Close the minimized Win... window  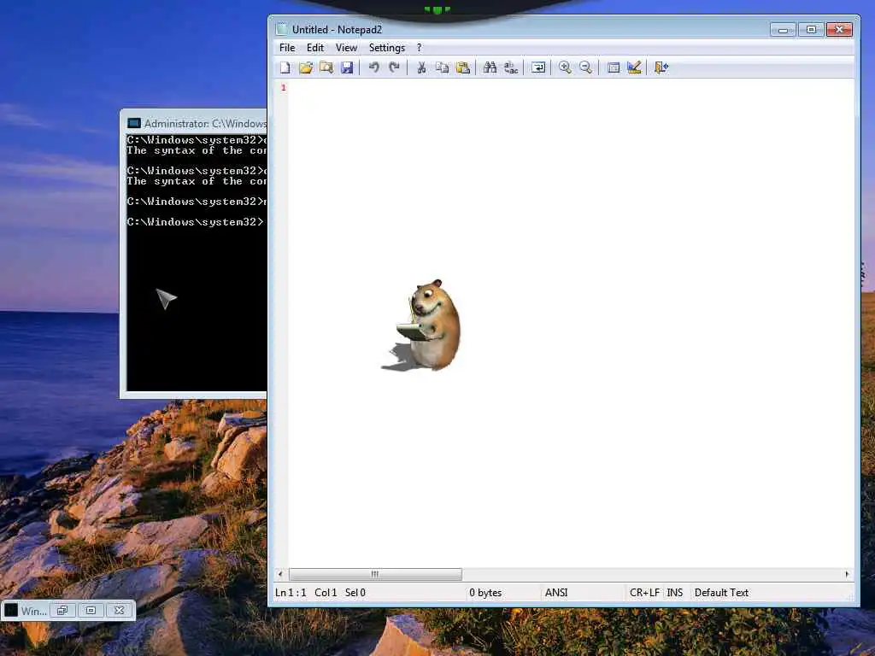pyautogui.click(x=119, y=610)
